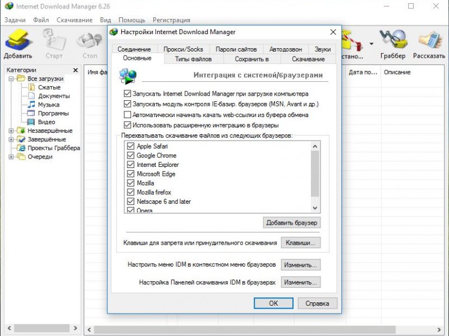Switch to the Типы файлов tab

click(193, 59)
